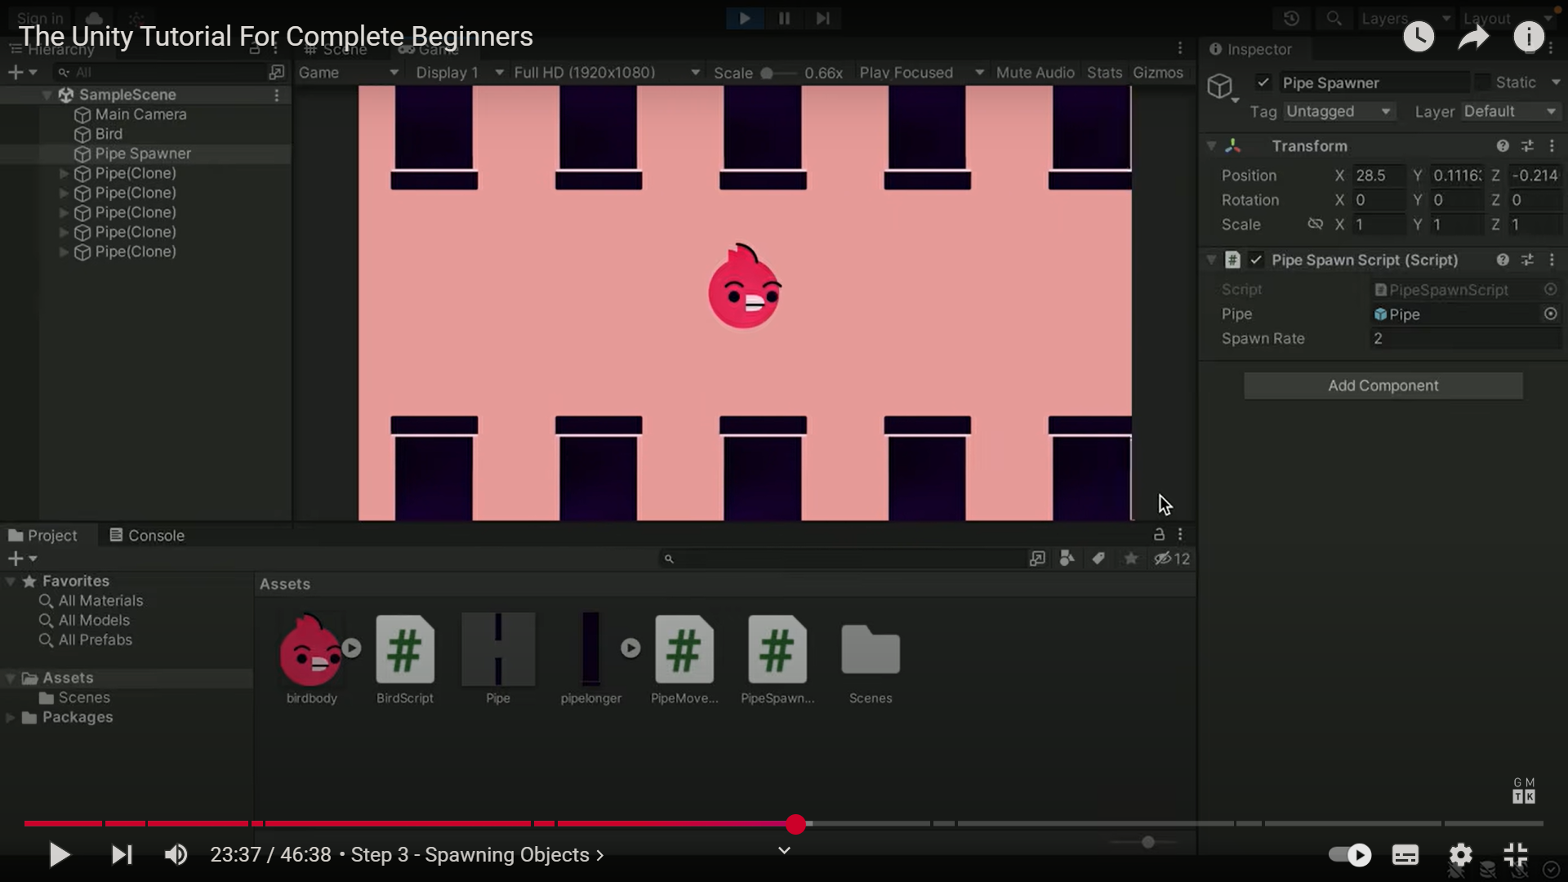
Task: Open YouTube settings gear
Action: pyautogui.click(x=1460, y=855)
